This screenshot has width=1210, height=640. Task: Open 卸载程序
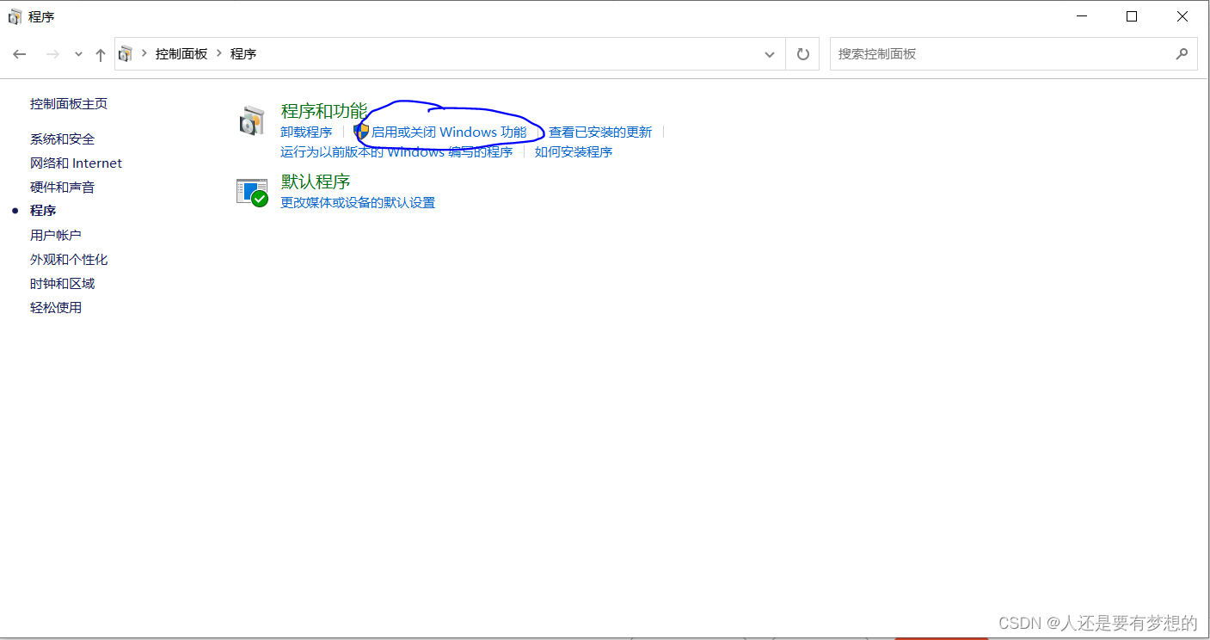pyautogui.click(x=306, y=132)
